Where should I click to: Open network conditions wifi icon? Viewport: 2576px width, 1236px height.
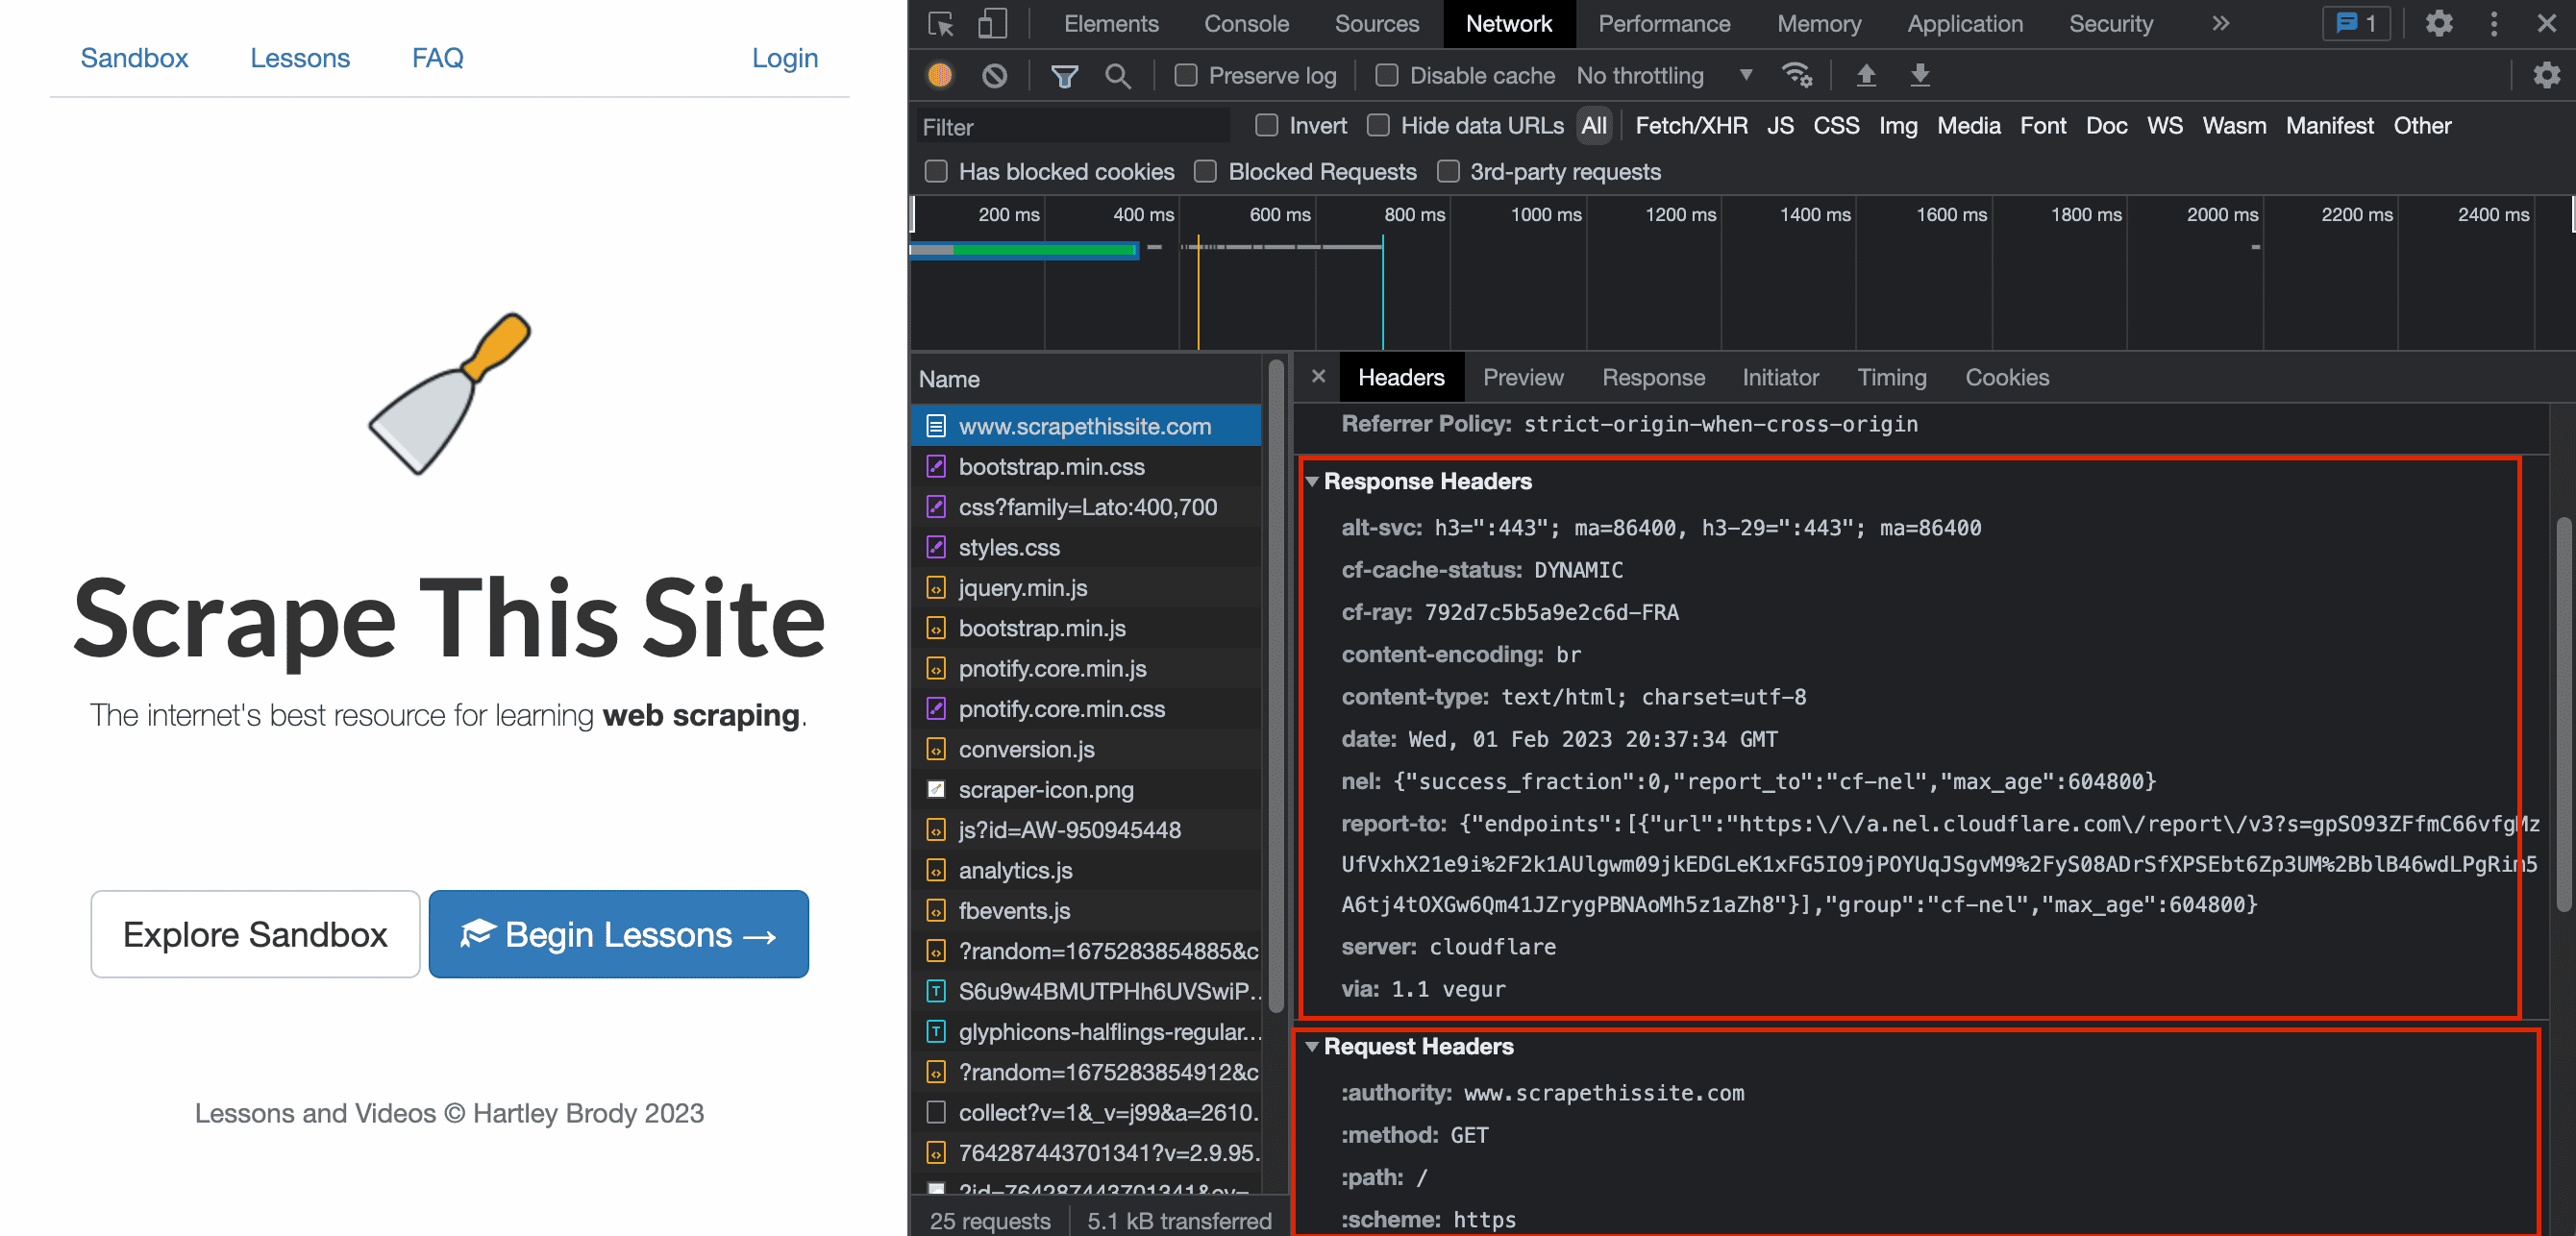(1797, 75)
